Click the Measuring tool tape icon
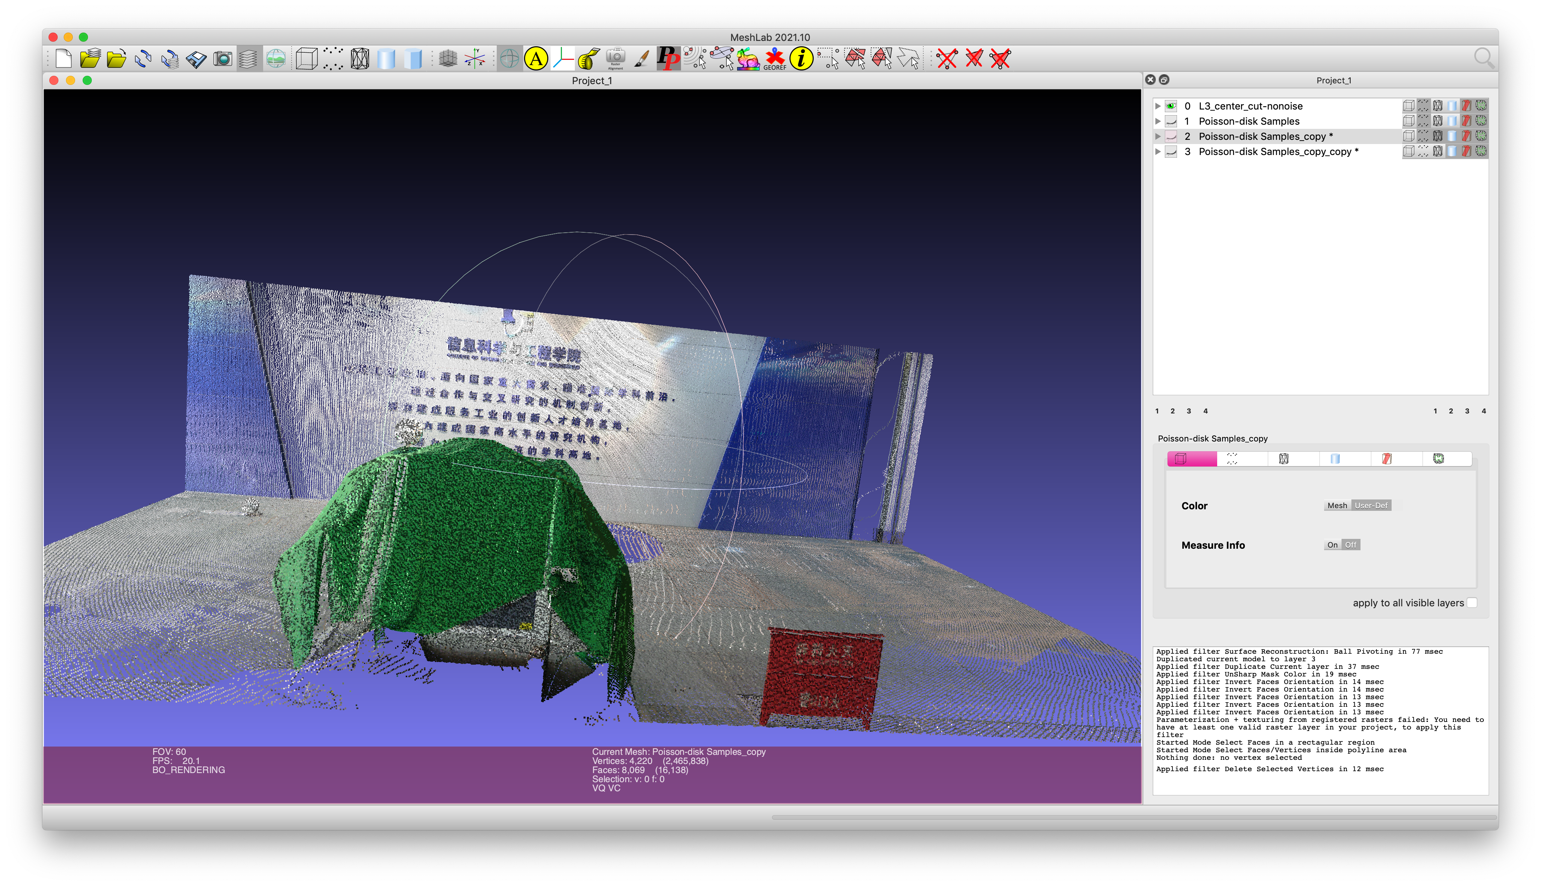Screen dimensions: 1541x886 [589, 59]
